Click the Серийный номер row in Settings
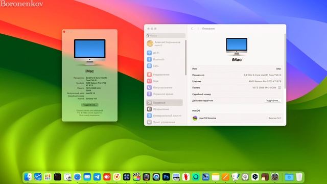This screenshot has width=327, height=184. (x=237, y=94)
